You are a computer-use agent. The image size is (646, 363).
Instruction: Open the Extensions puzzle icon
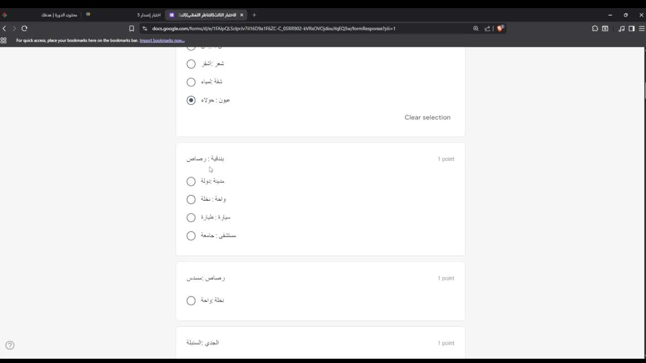pos(595,29)
